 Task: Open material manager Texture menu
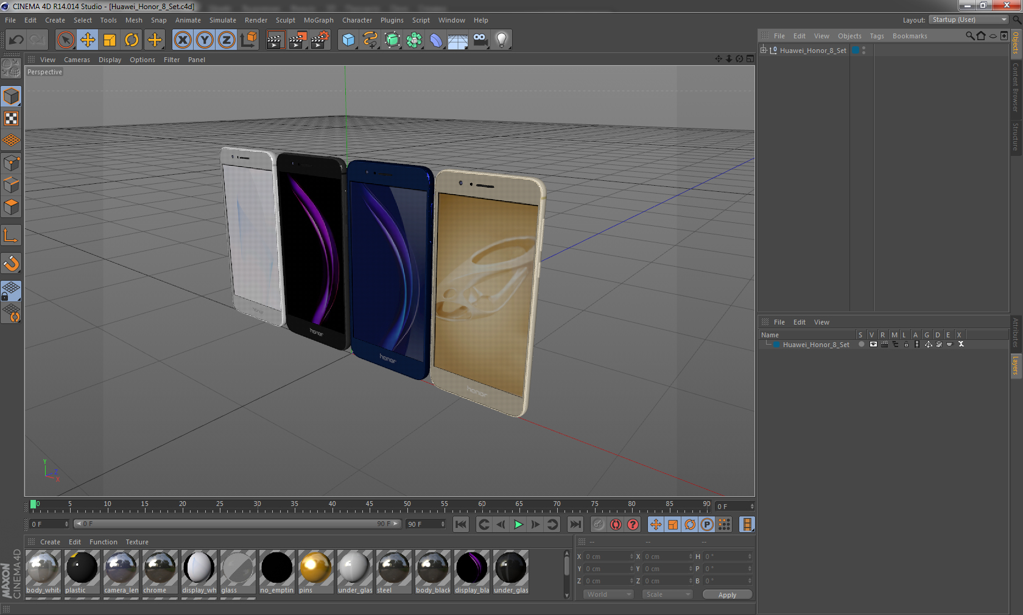coord(137,542)
